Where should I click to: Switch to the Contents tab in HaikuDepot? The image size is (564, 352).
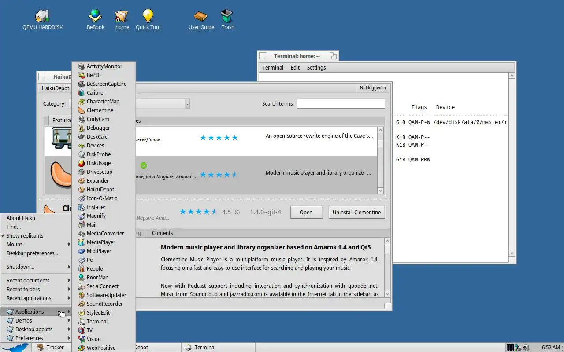162,233
